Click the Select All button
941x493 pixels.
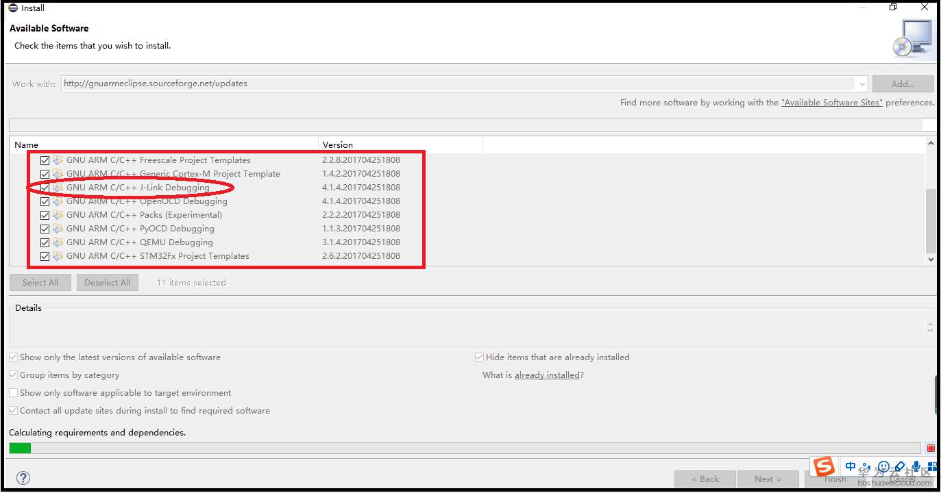click(40, 283)
